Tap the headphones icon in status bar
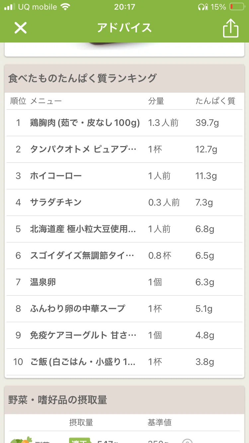Screen dimensions: 249x443 pyautogui.click(x=202, y=7)
